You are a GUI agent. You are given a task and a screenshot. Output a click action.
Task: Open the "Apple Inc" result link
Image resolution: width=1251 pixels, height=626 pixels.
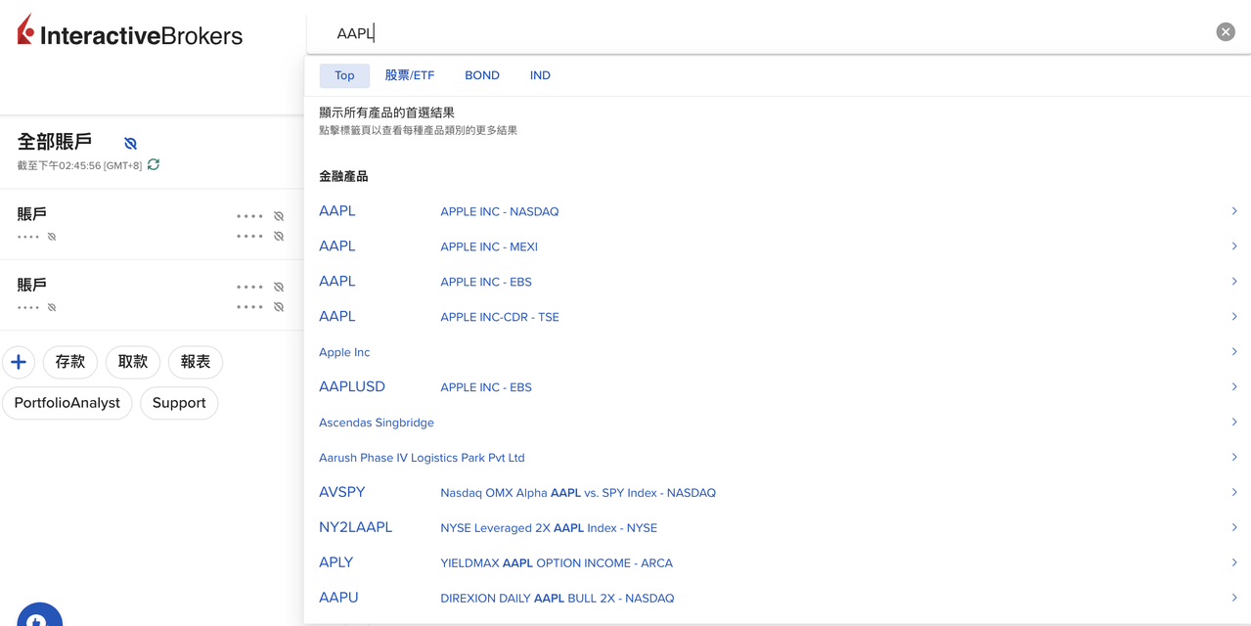click(344, 352)
